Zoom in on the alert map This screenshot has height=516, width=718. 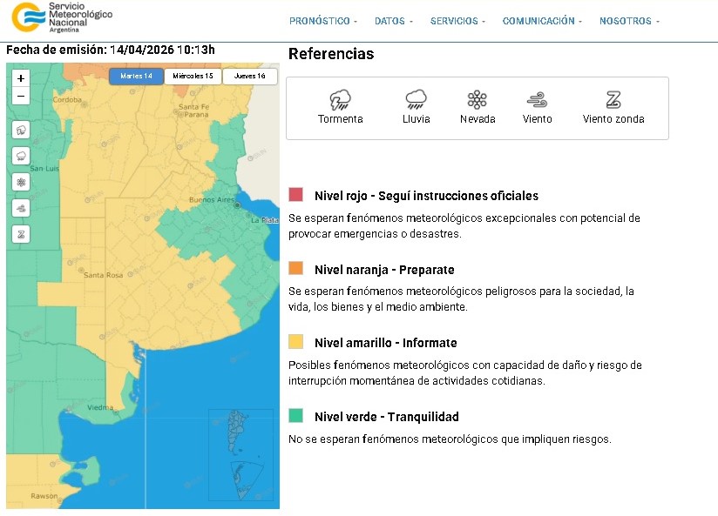(22, 78)
